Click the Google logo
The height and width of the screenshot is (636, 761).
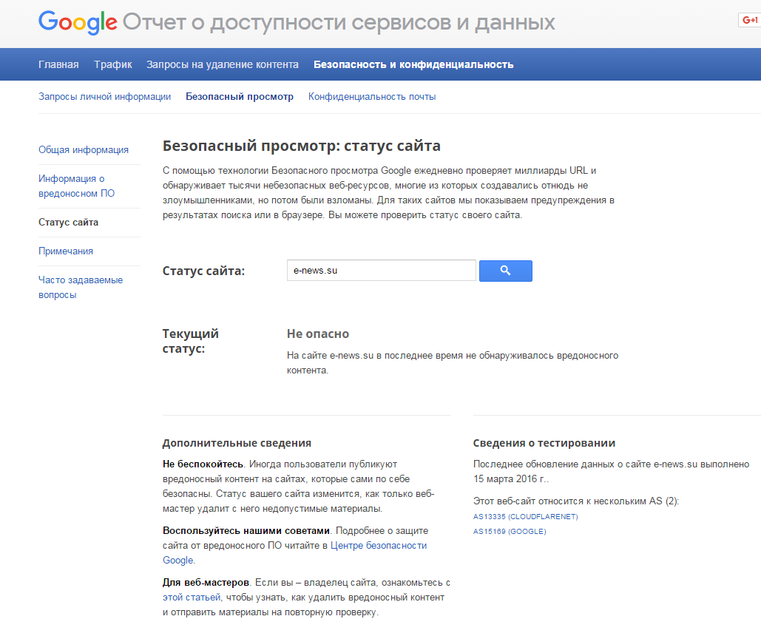coord(78,23)
